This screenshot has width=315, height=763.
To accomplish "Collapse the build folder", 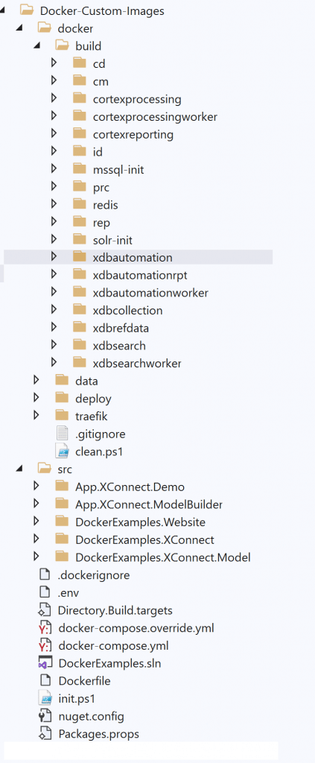I will coord(36,45).
